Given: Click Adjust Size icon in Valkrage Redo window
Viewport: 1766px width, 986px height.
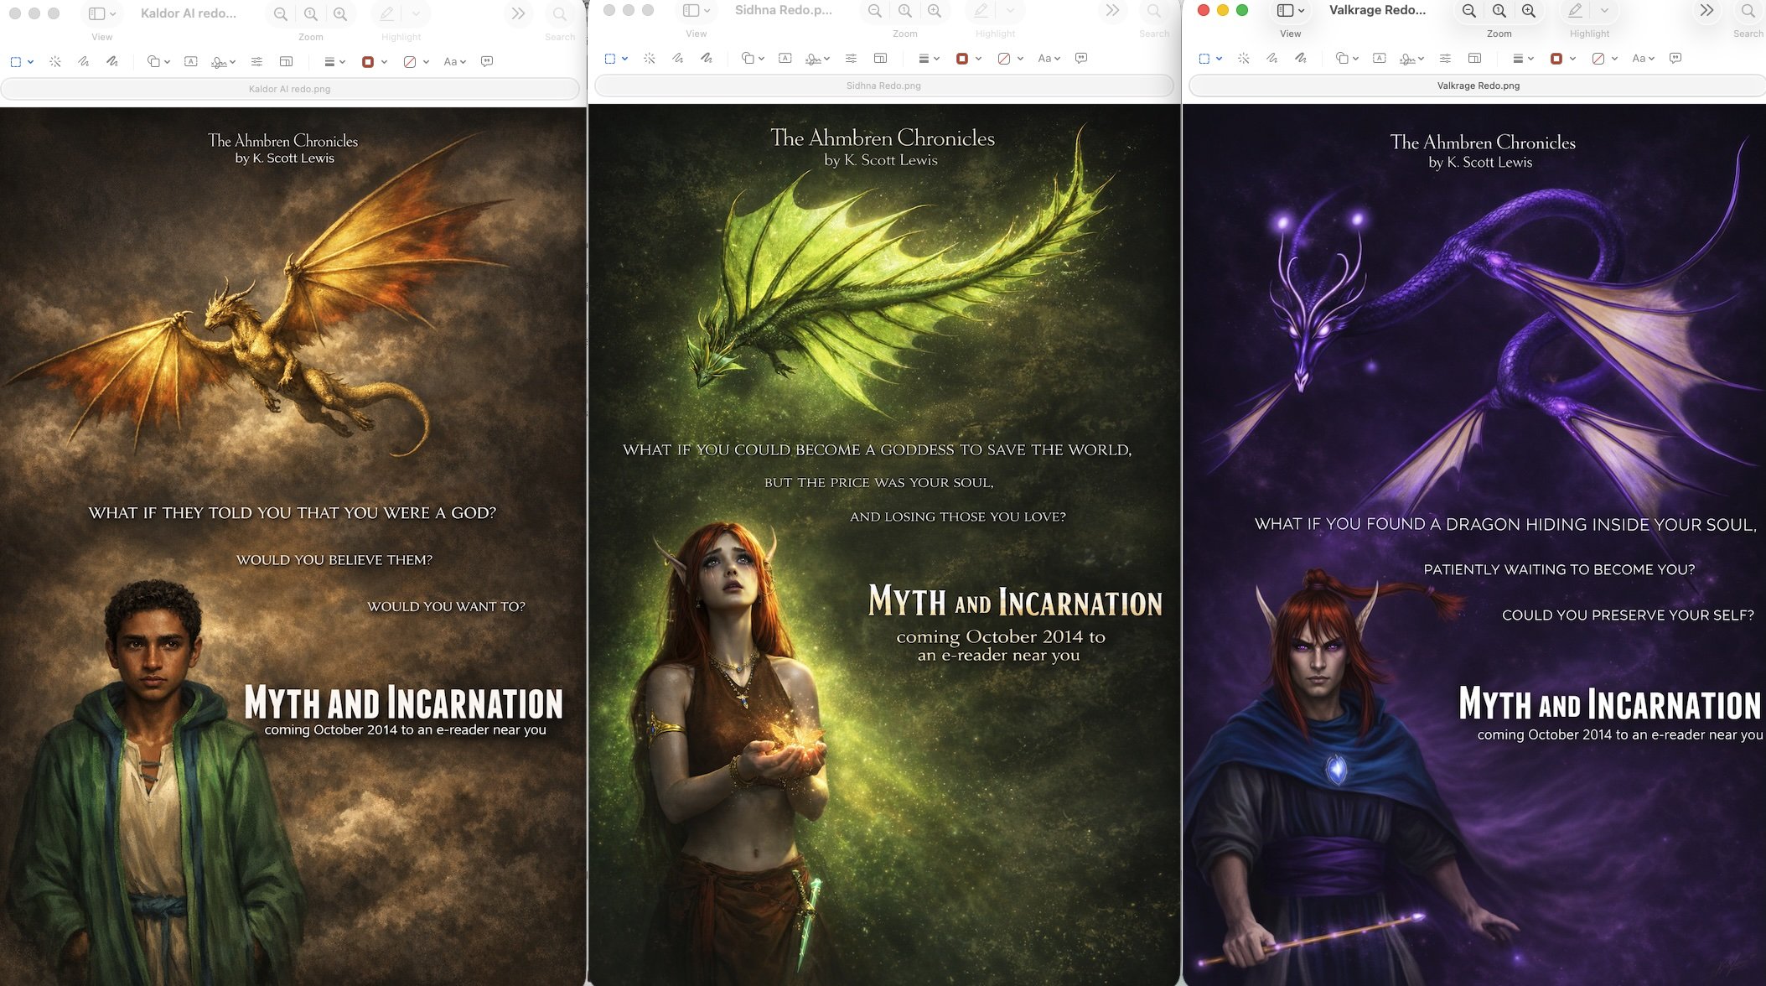Looking at the screenshot, I should click(1474, 59).
